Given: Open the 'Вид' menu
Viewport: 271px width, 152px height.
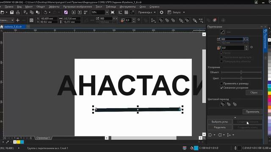Looking at the screenshot, I should (19, 7).
